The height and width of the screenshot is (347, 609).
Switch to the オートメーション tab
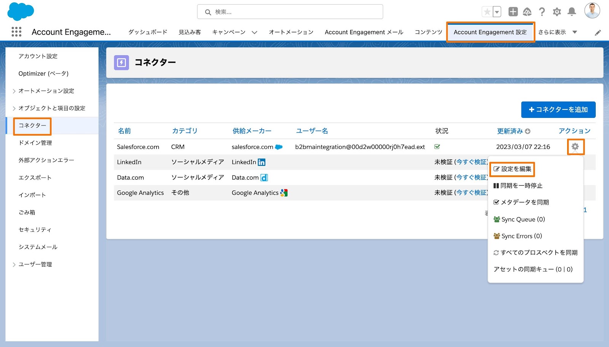click(291, 32)
